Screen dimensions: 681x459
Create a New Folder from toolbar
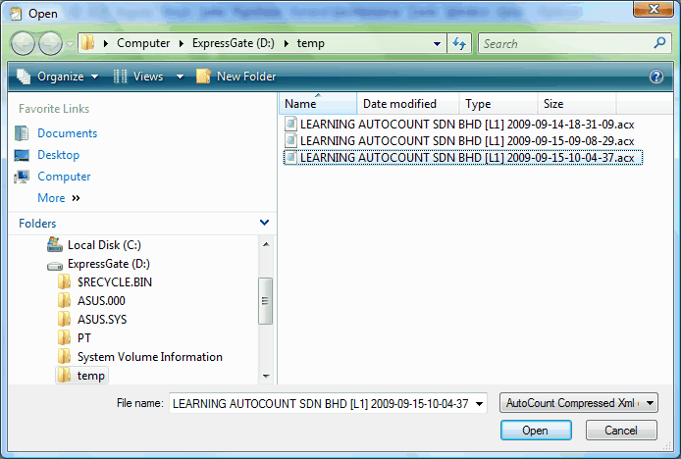[x=236, y=76]
